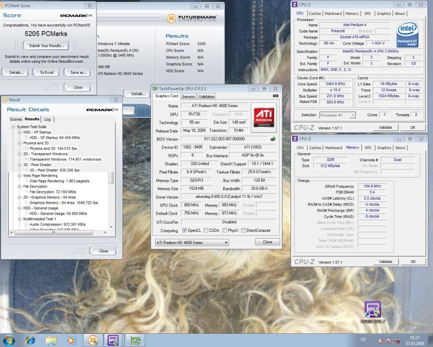This screenshot has width=433, height=347.
Task: Collapse the File Decryption node
Action: 19,187
